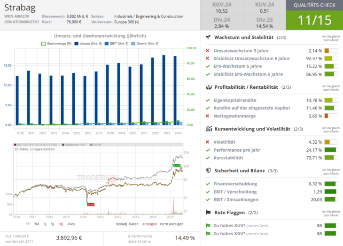Screen dimensions: 343x246
Task: Toggle Gewinn [Mrd. €] legend series
Action: pos(145,44)
